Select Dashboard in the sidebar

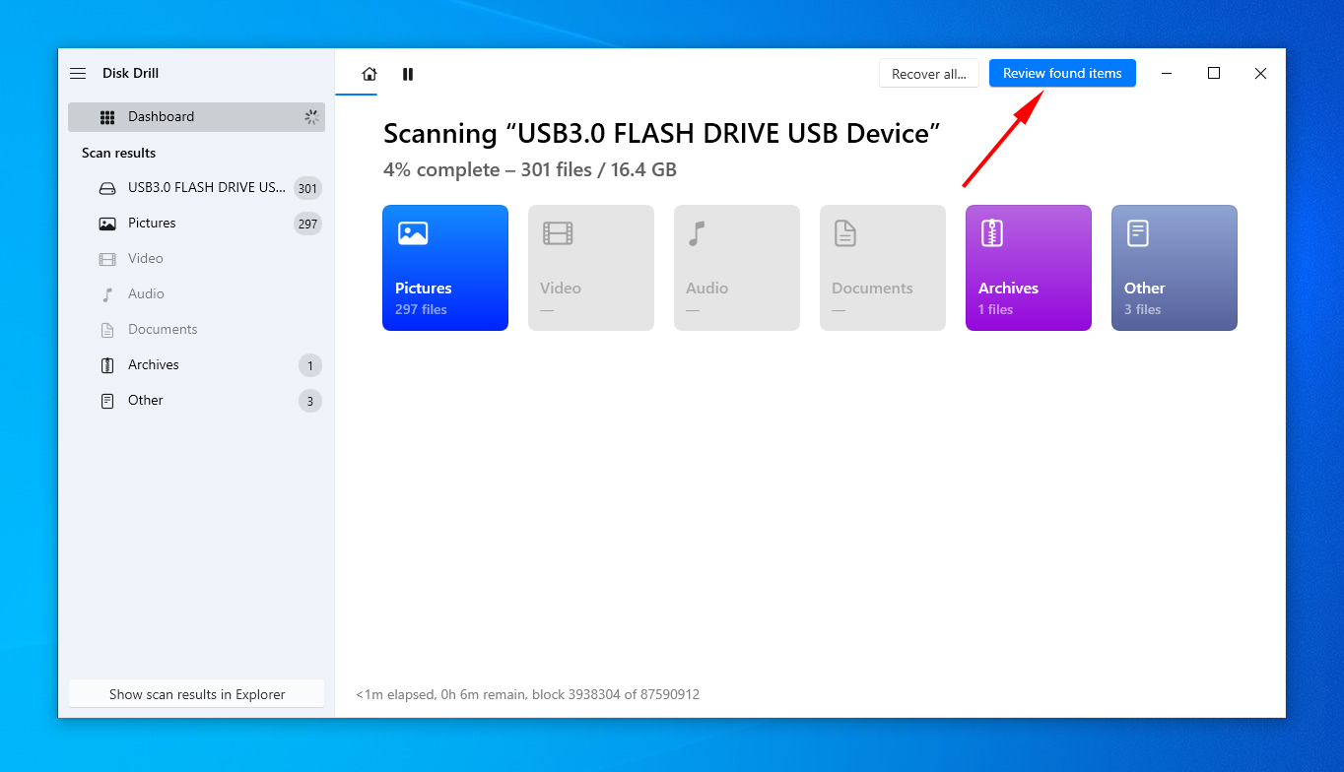[196, 116]
